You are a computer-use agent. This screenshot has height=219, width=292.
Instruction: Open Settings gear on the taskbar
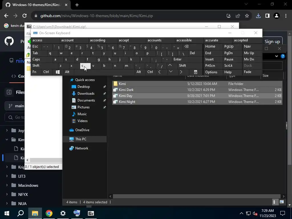coord(63,213)
